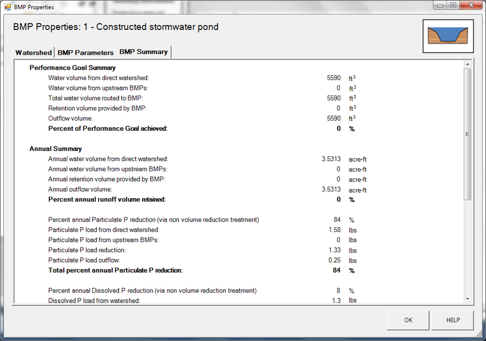Click the Performance Goal Summary heading
The width and height of the screenshot is (486, 341).
click(x=72, y=68)
